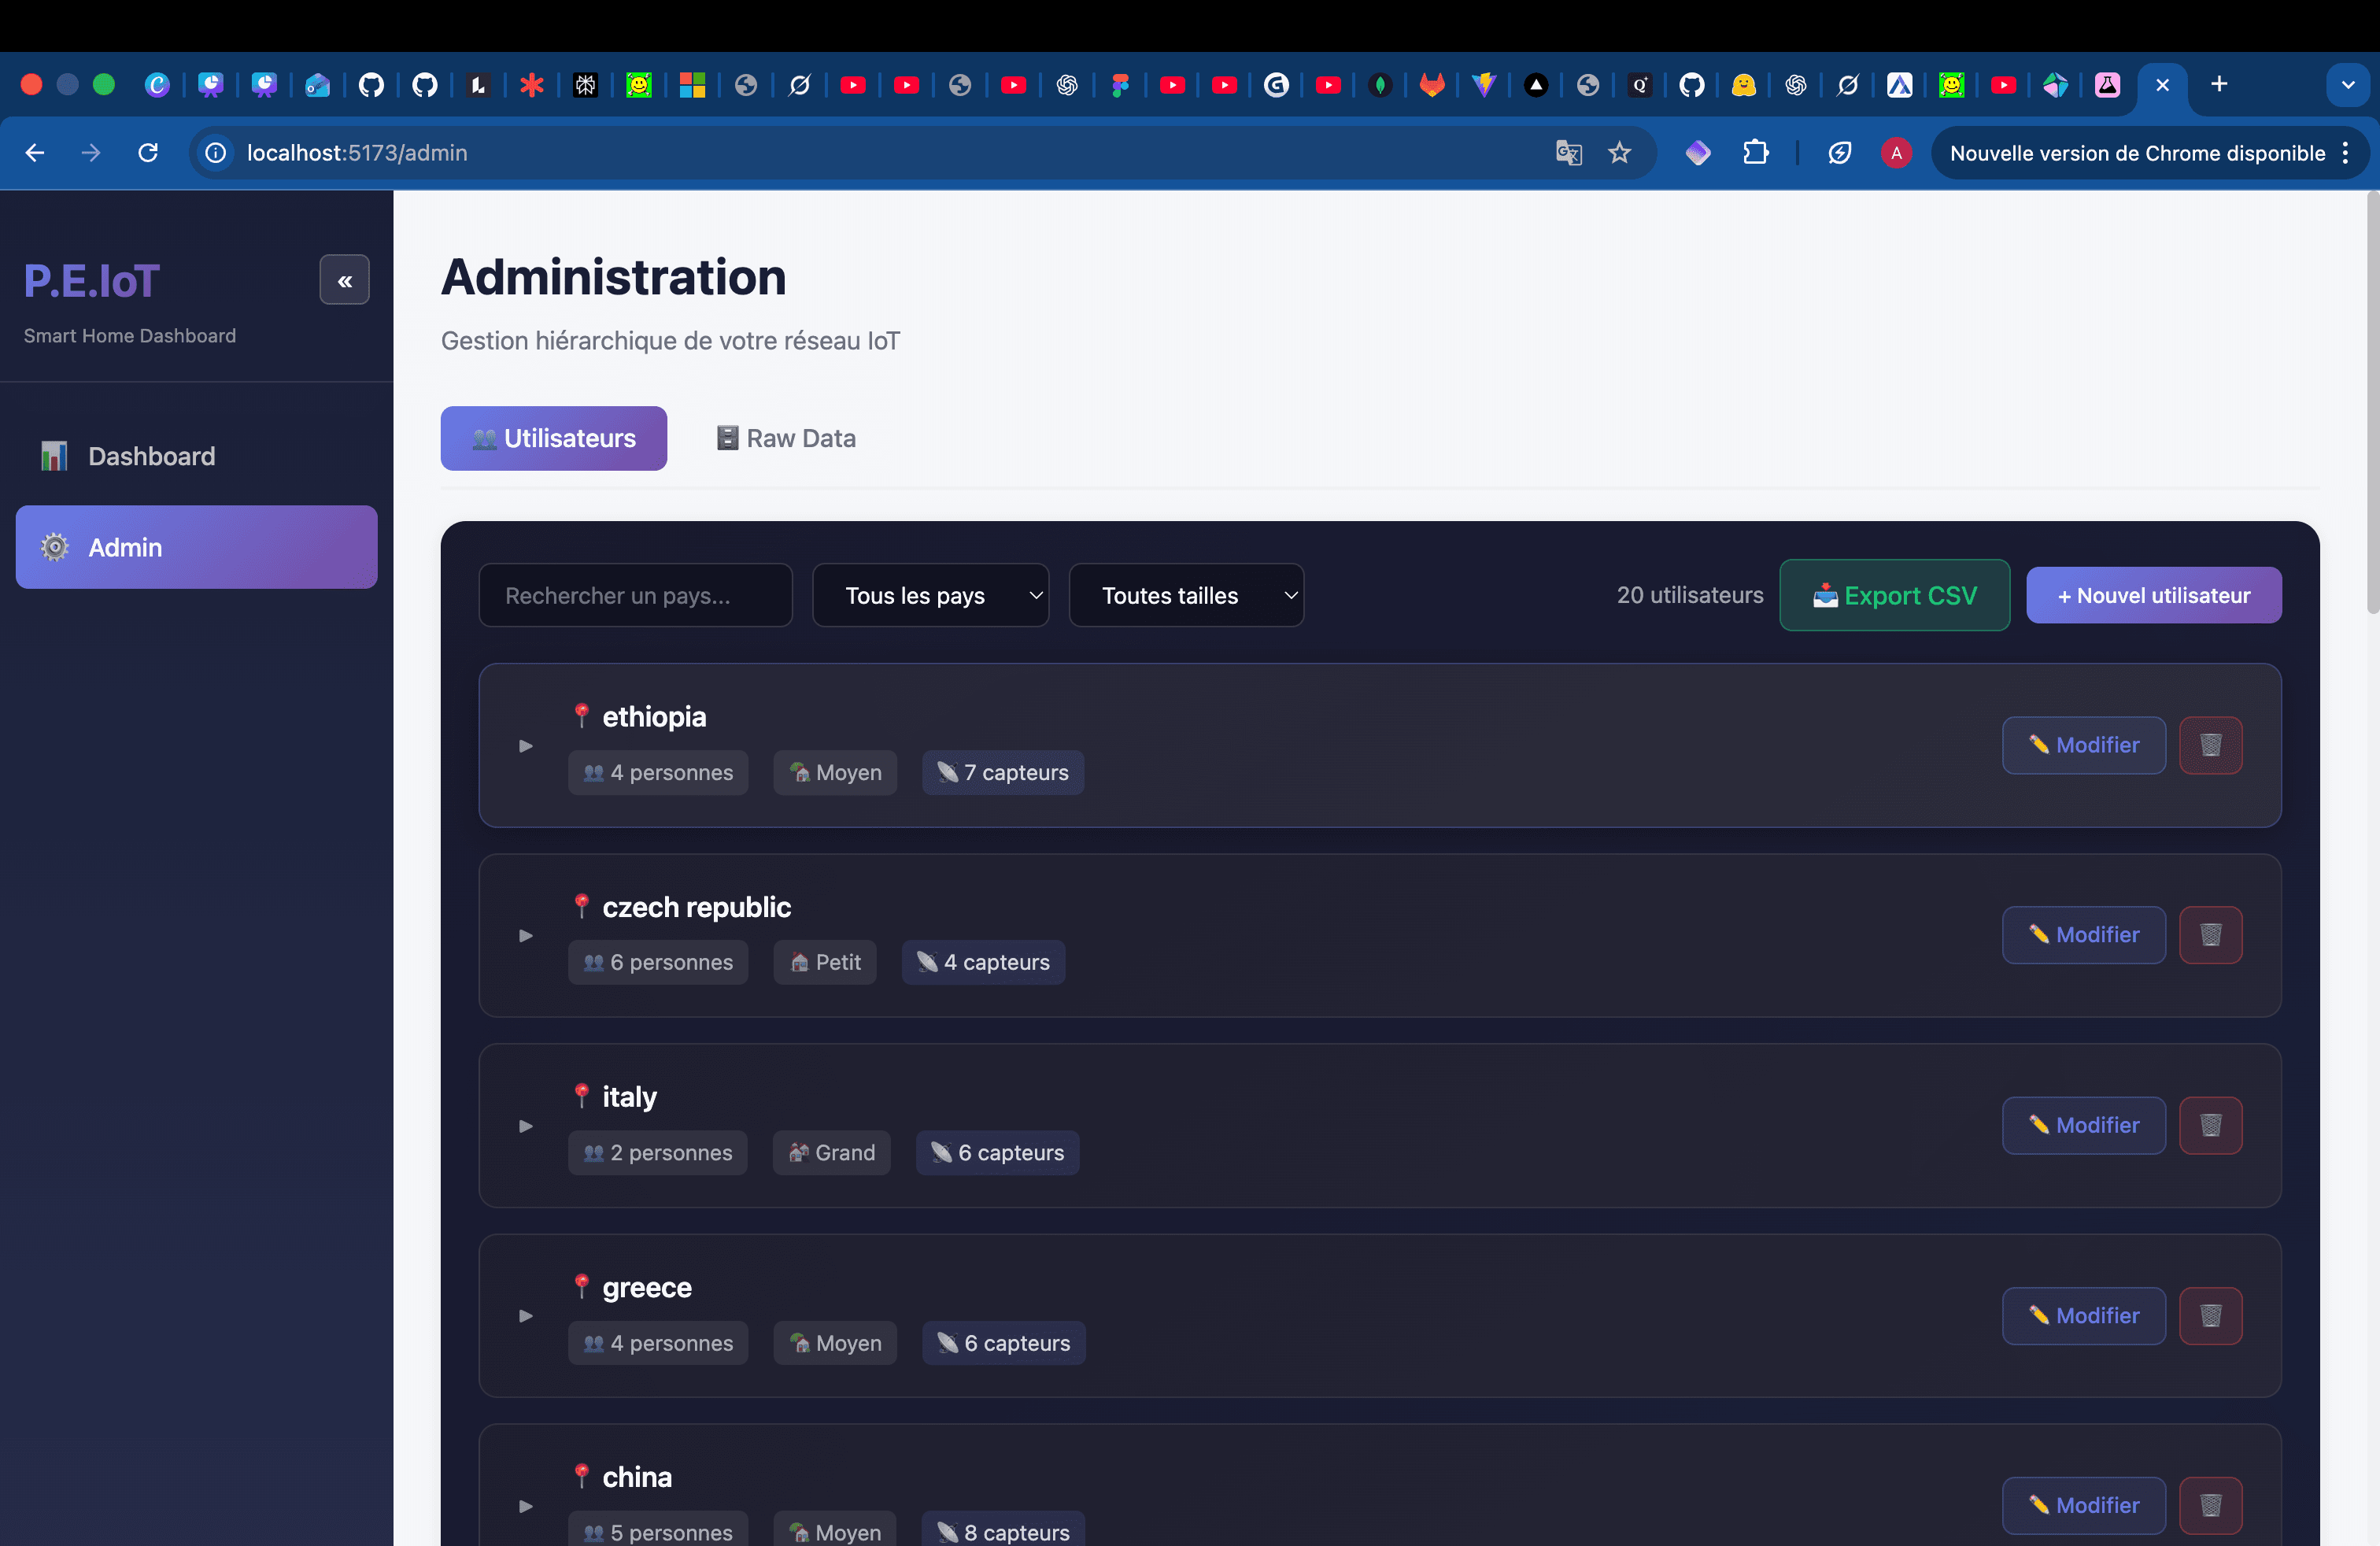2380x1546 pixels.
Task: Switch to the Raw Data tab
Action: [786, 438]
